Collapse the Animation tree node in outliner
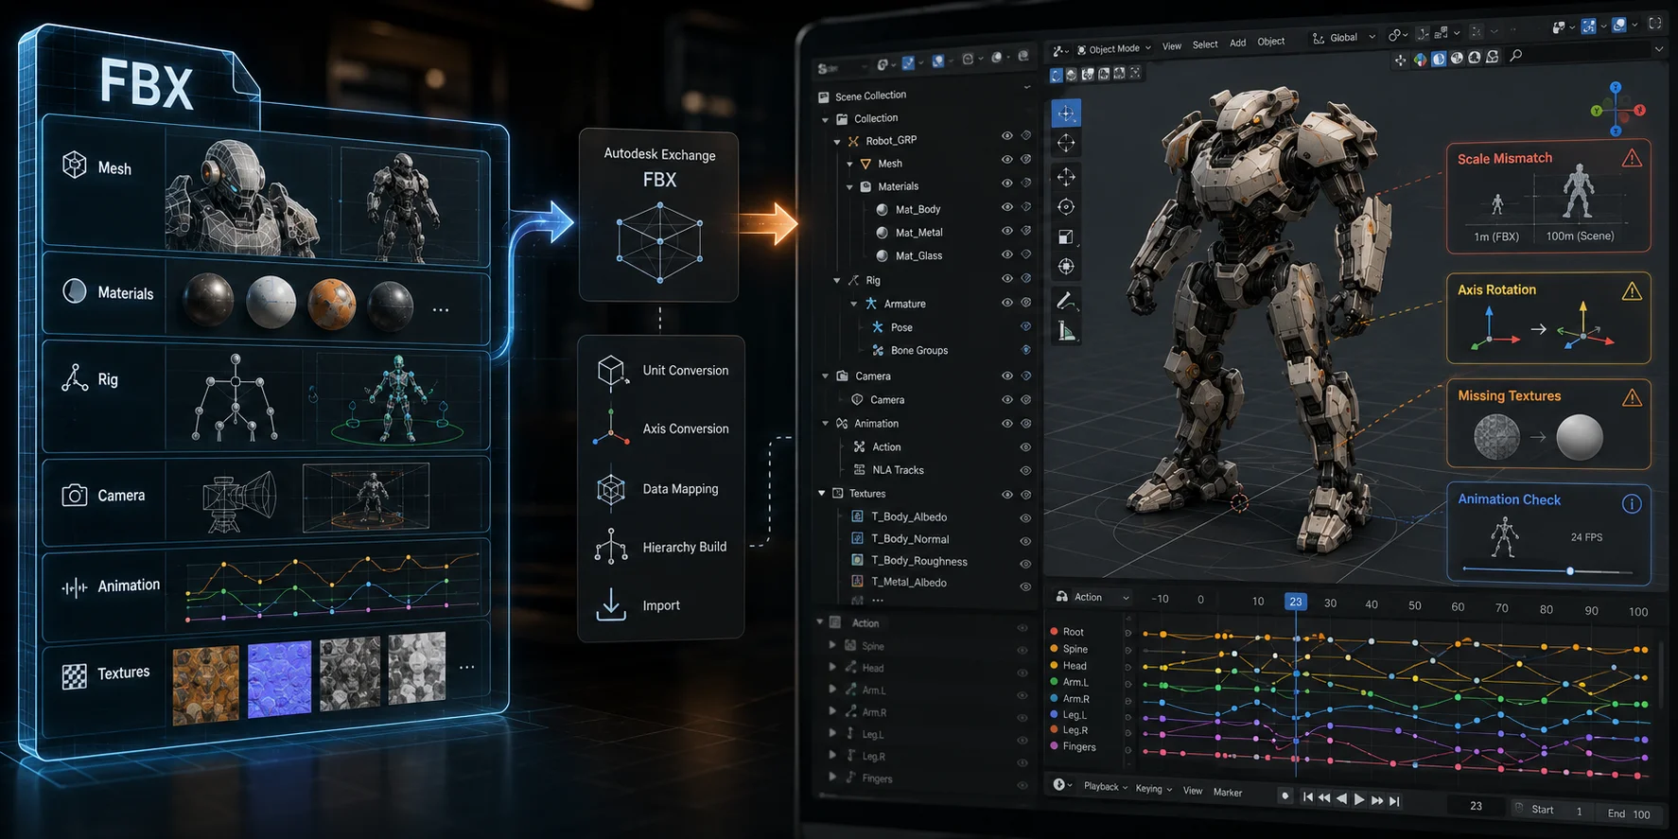The height and width of the screenshot is (839, 1678). pos(825,424)
